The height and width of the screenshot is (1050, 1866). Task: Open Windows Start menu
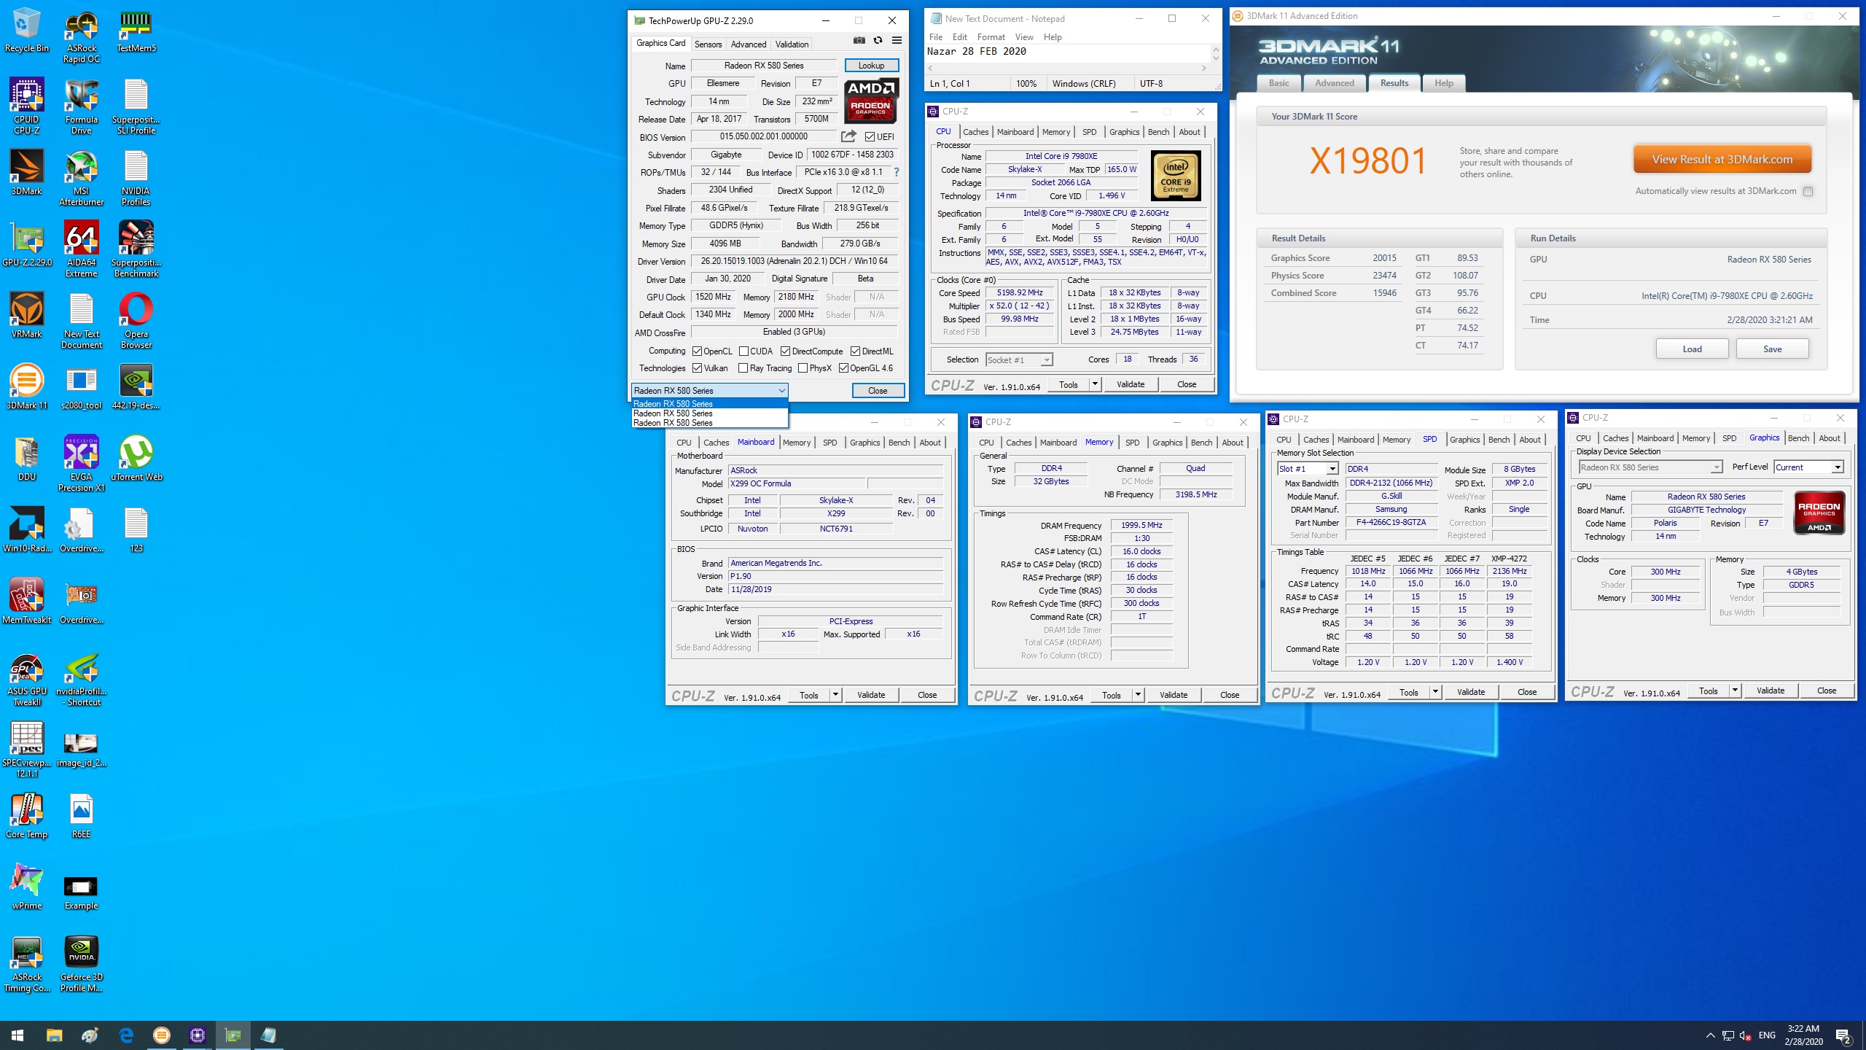point(17,1035)
